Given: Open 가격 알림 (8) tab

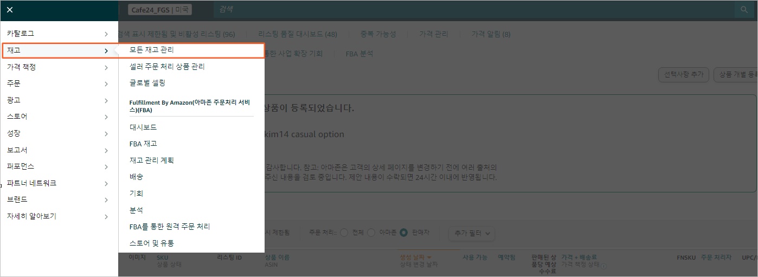Looking at the screenshot, I should (491, 34).
